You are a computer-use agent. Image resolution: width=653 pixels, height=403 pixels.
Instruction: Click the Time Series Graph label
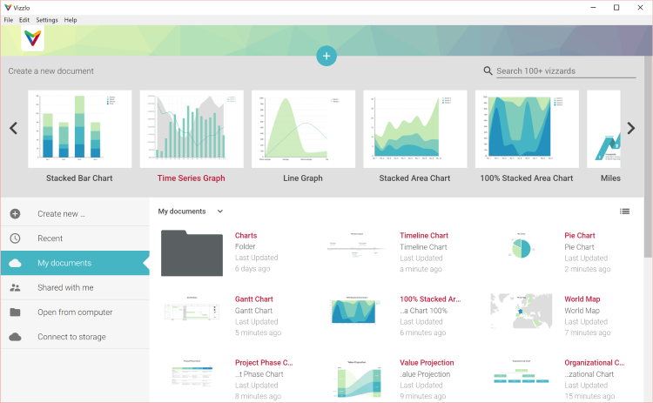(192, 178)
